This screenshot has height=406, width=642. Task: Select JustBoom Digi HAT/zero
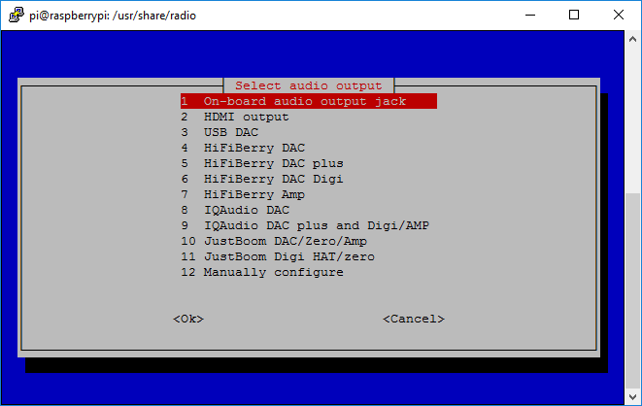tap(288, 256)
